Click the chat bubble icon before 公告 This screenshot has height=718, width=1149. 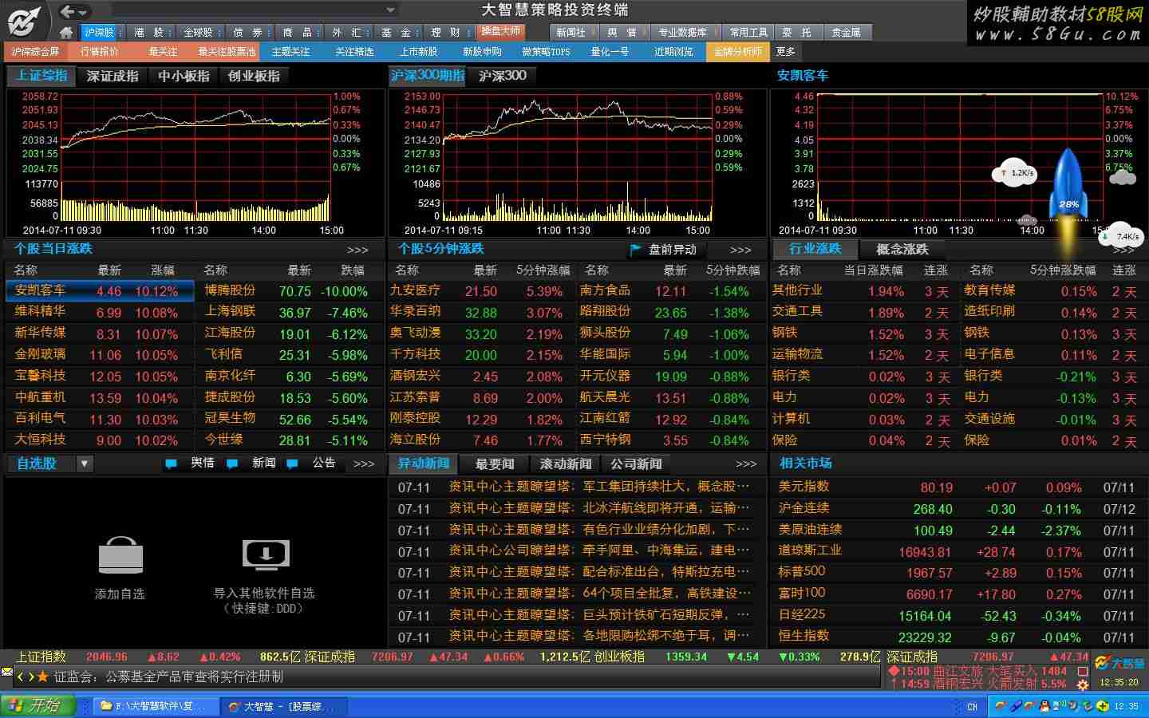(x=292, y=464)
